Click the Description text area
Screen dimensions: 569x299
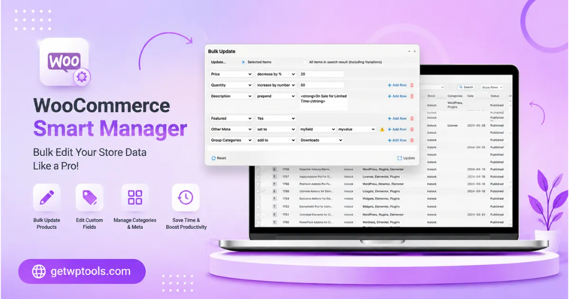[x=323, y=102]
